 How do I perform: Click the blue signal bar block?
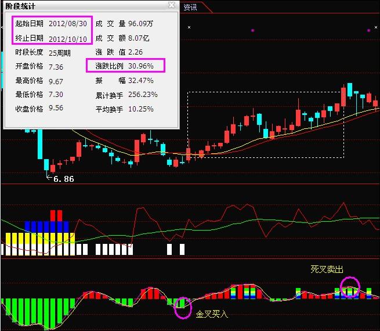(47, 226)
